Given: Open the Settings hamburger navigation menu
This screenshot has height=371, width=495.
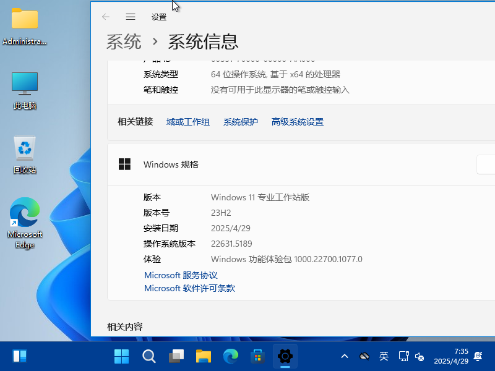Looking at the screenshot, I should [131, 17].
